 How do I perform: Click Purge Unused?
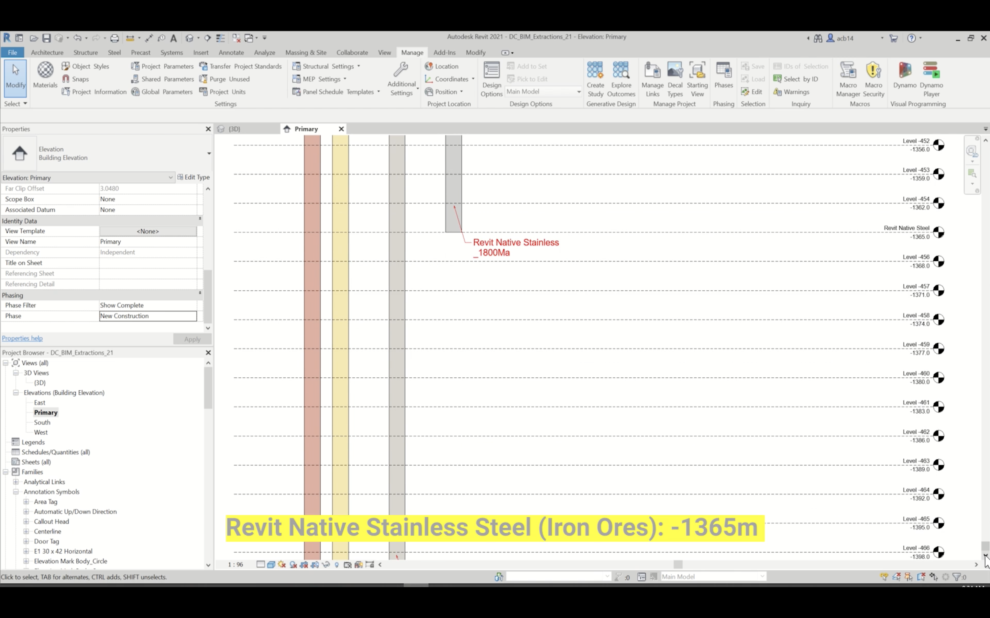[x=224, y=79]
